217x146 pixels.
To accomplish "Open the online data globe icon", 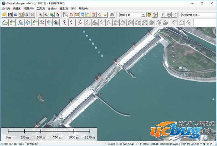I will 16,15.
